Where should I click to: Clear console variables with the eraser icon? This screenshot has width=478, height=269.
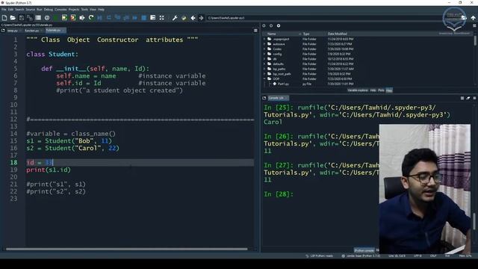[468, 98]
